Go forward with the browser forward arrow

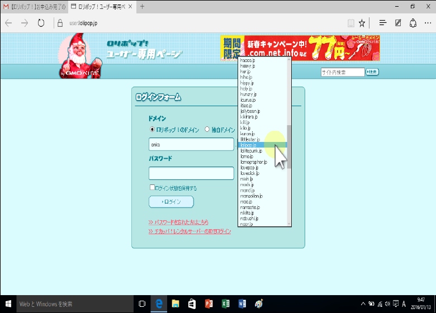[x=25, y=23]
